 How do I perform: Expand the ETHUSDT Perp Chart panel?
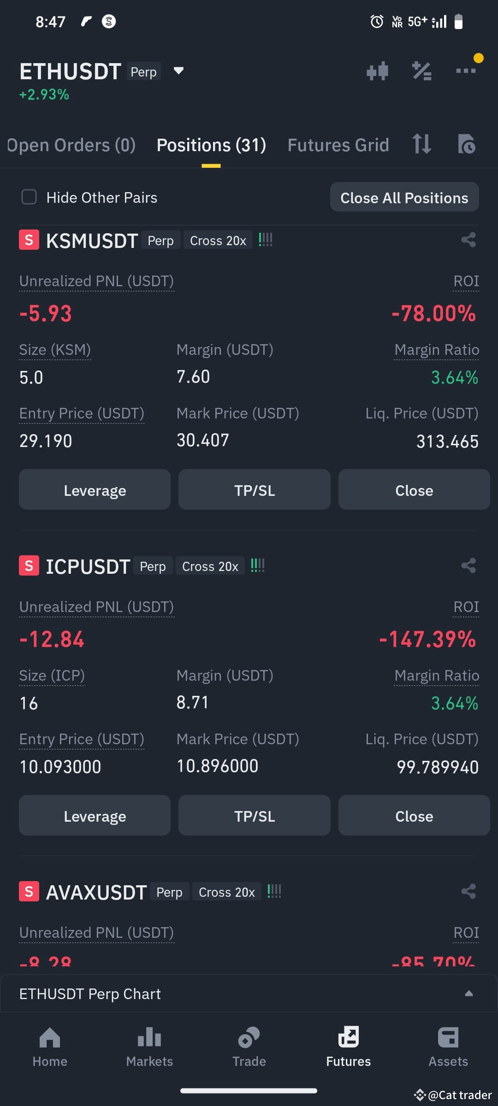249,994
